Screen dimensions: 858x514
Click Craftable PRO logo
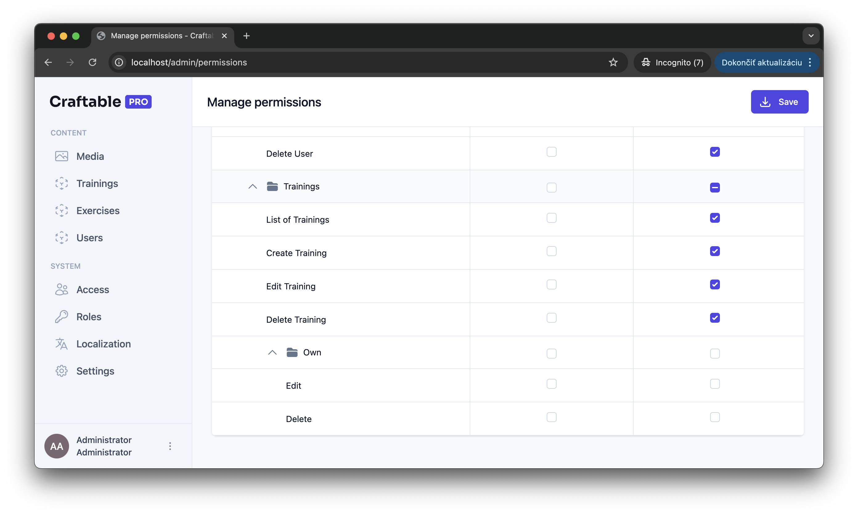click(100, 102)
